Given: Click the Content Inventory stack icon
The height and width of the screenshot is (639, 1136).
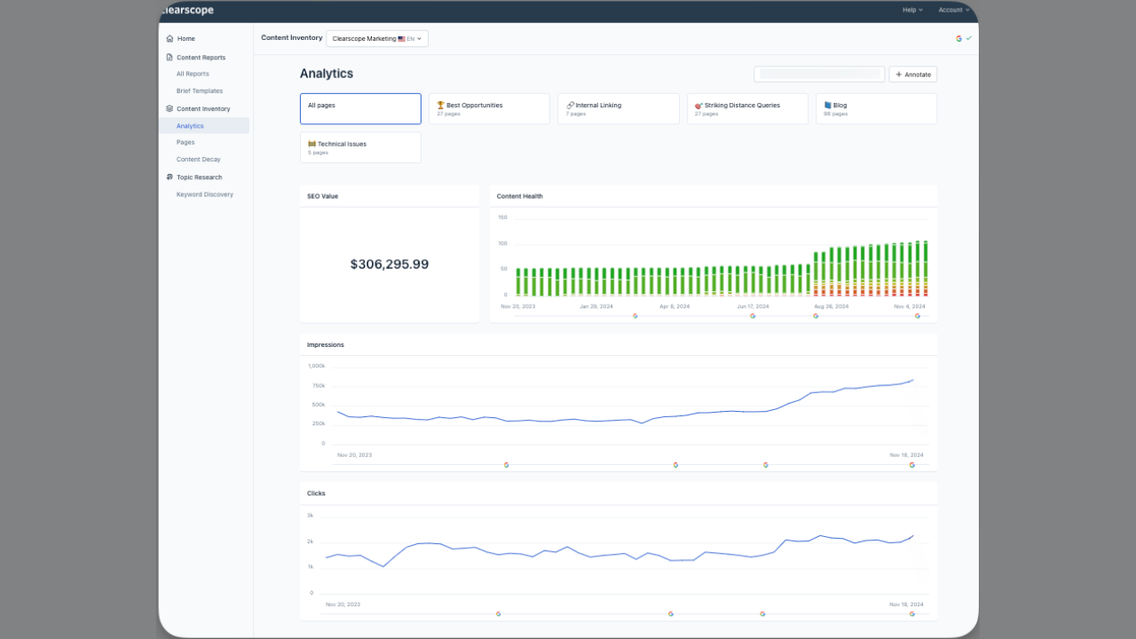Looking at the screenshot, I should tap(170, 109).
